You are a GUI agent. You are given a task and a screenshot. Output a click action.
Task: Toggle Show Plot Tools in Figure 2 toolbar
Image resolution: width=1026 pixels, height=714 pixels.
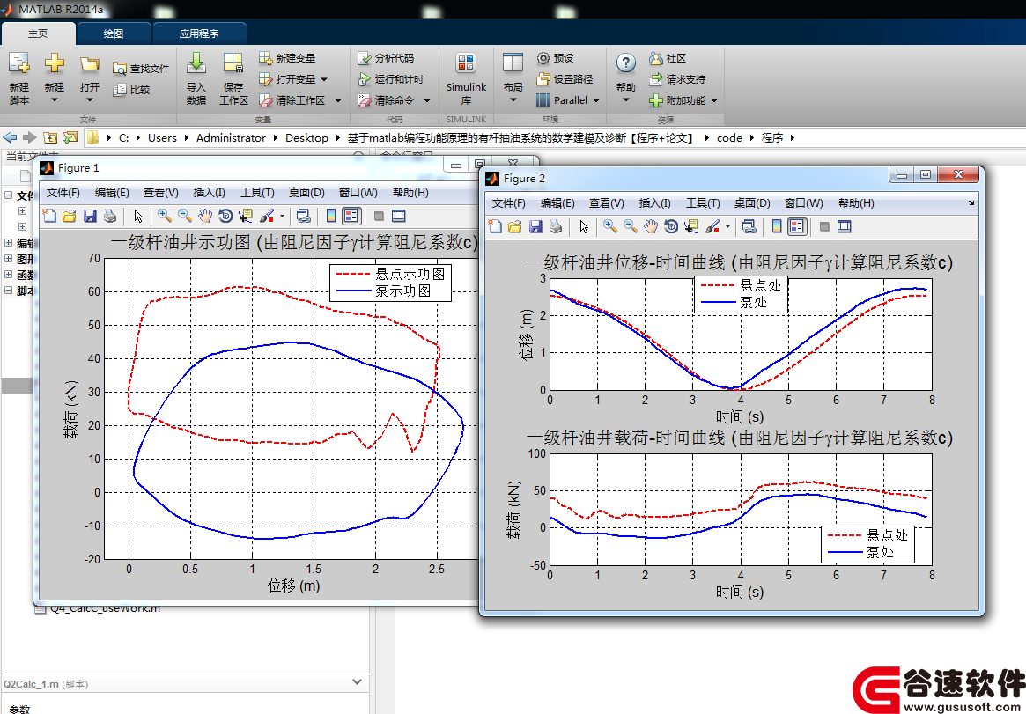coord(844,226)
